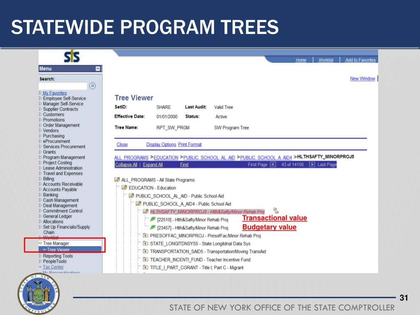Viewport: 420px width, 315px height.
Task: Expand the STATE_LONGITDNSYS5 node
Action: (146, 243)
